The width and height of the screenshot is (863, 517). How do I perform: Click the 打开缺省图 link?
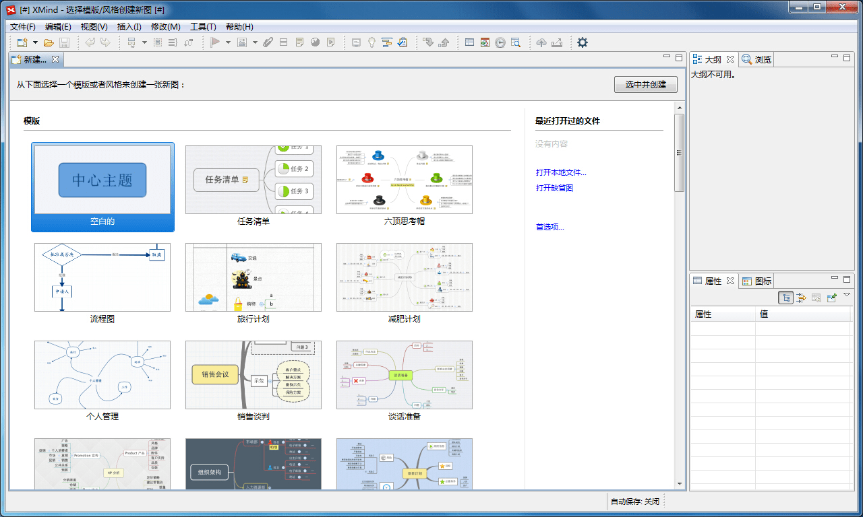pos(554,188)
